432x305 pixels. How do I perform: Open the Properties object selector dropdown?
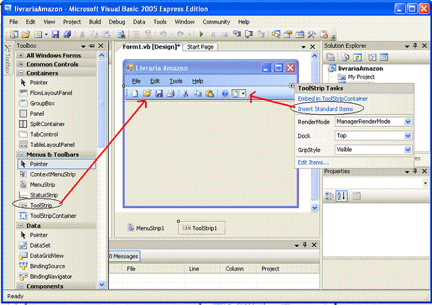[425, 183]
